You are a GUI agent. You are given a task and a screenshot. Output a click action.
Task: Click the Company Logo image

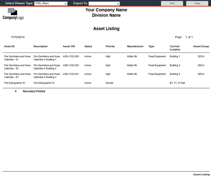[x=13, y=14]
